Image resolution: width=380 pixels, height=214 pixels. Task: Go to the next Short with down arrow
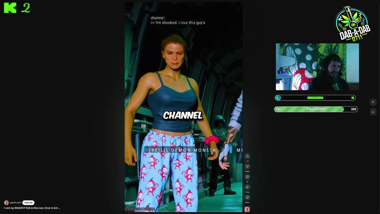[x=373, y=112]
